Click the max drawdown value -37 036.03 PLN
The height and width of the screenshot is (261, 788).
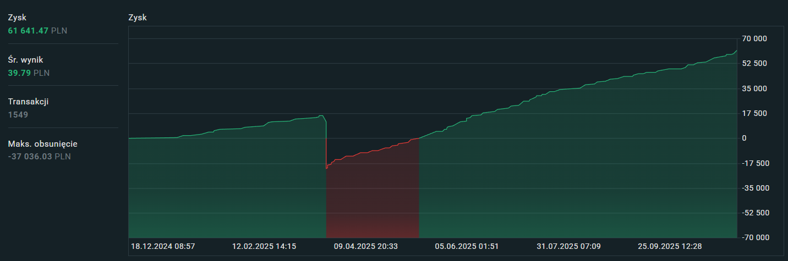(39, 157)
